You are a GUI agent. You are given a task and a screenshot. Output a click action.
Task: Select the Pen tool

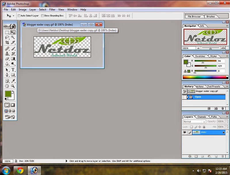(7, 75)
